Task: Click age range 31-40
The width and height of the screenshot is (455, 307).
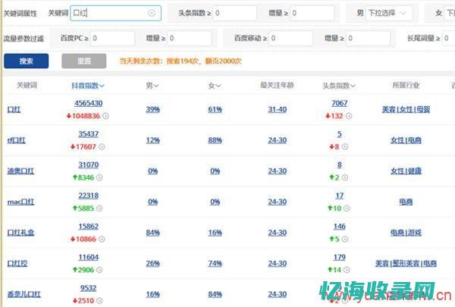Action: click(x=278, y=109)
